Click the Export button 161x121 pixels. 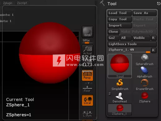point(145,26)
